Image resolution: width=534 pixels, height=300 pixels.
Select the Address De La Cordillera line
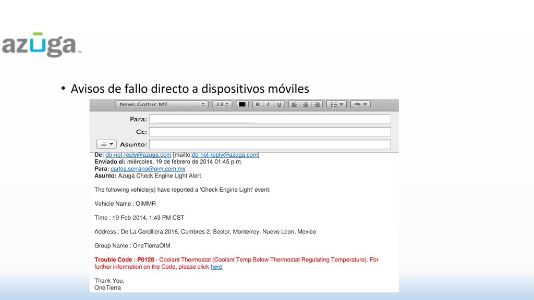pos(205,232)
